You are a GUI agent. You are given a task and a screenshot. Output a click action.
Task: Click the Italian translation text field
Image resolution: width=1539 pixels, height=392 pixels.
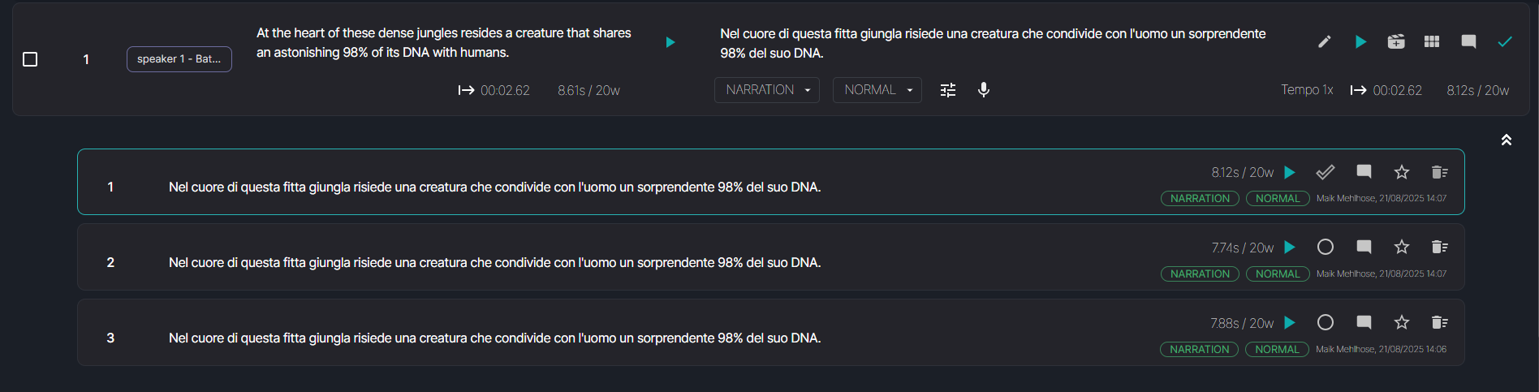(993, 43)
